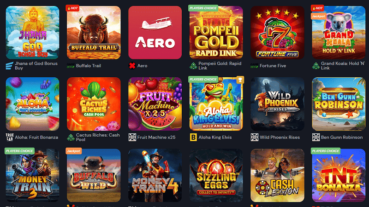Open the Fortune Five game thumbnail
Image resolution: width=369 pixels, height=207 pixels.
(x=277, y=33)
